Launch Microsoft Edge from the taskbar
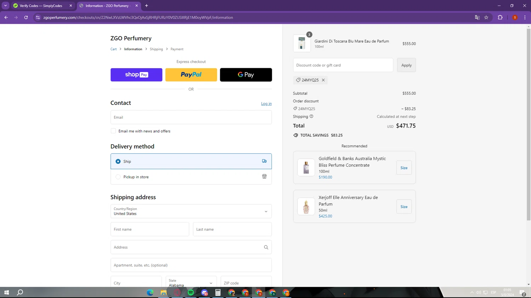The image size is (531, 298). click(150, 292)
